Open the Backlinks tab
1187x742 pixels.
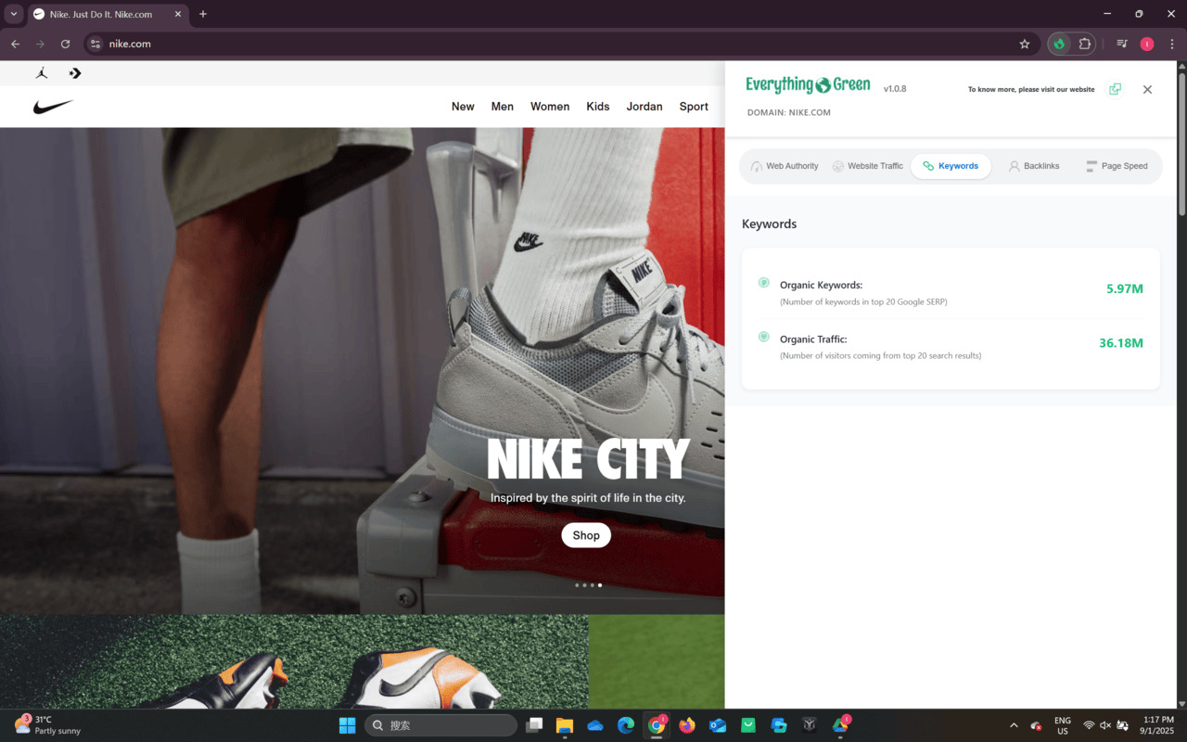click(1033, 166)
